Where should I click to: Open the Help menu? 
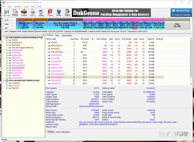[x=39, y=6]
